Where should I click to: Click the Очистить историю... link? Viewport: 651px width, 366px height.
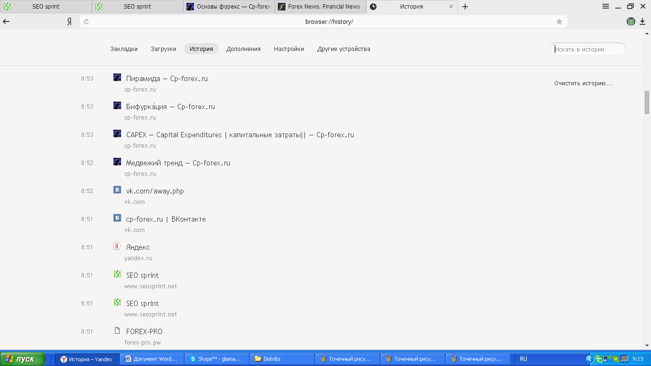(x=583, y=83)
